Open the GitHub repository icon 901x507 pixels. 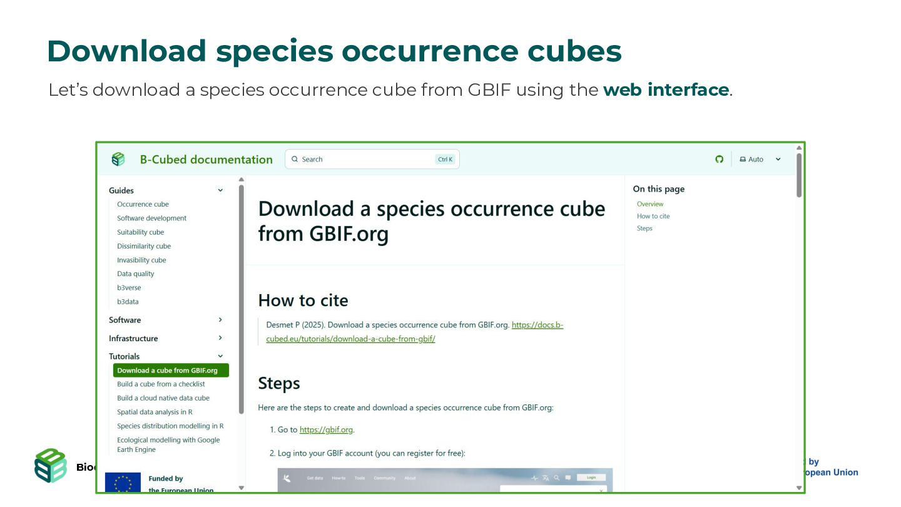coord(719,159)
